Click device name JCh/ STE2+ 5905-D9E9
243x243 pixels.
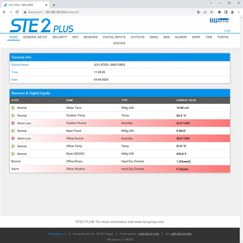coord(109,64)
